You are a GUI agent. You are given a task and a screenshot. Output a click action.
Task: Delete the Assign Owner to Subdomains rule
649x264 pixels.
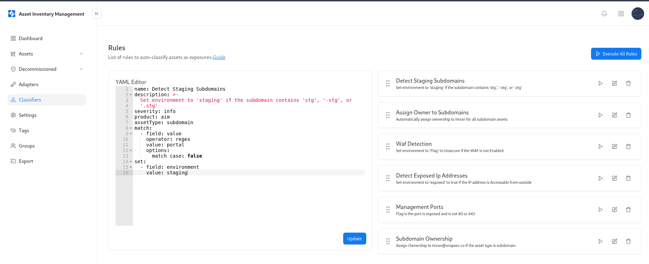pyautogui.click(x=628, y=115)
